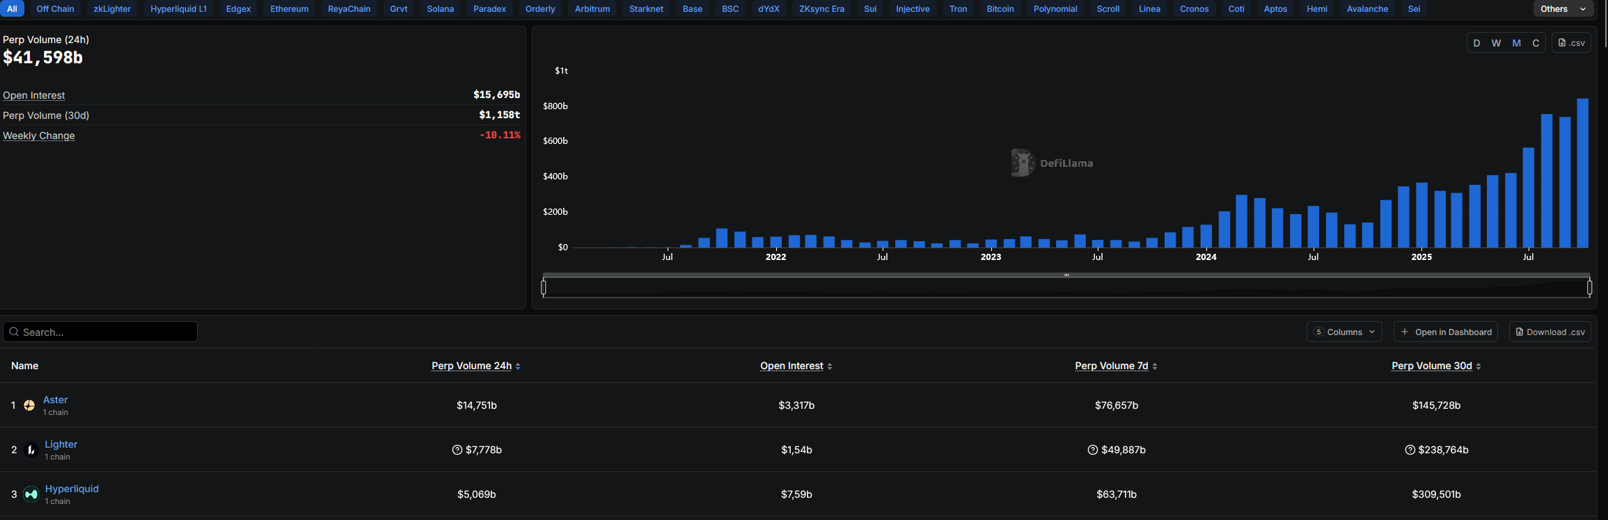Filter by the Solana chain tab
Viewport: 1608px width, 520px height.
[x=440, y=9]
